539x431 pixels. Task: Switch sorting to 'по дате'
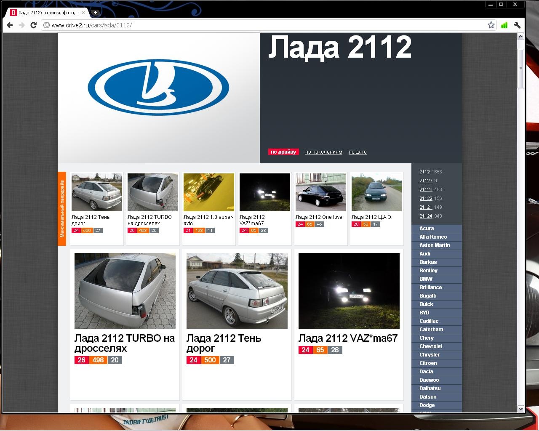point(358,152)
